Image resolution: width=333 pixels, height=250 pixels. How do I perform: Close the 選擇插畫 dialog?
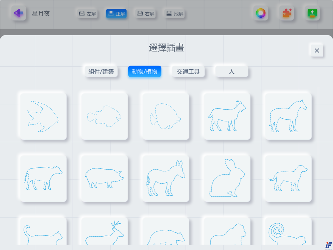coord(317,50)
